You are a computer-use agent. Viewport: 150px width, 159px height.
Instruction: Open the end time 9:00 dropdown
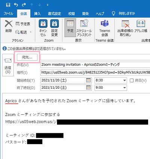[124, 88]
